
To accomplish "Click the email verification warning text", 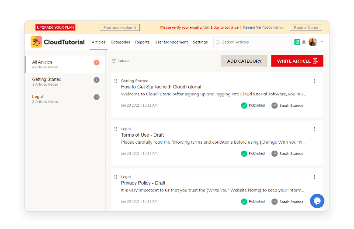I will (199, 27).
